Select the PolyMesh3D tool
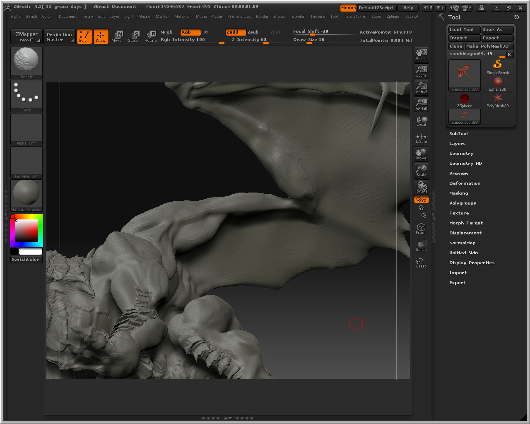 (498, 100)
